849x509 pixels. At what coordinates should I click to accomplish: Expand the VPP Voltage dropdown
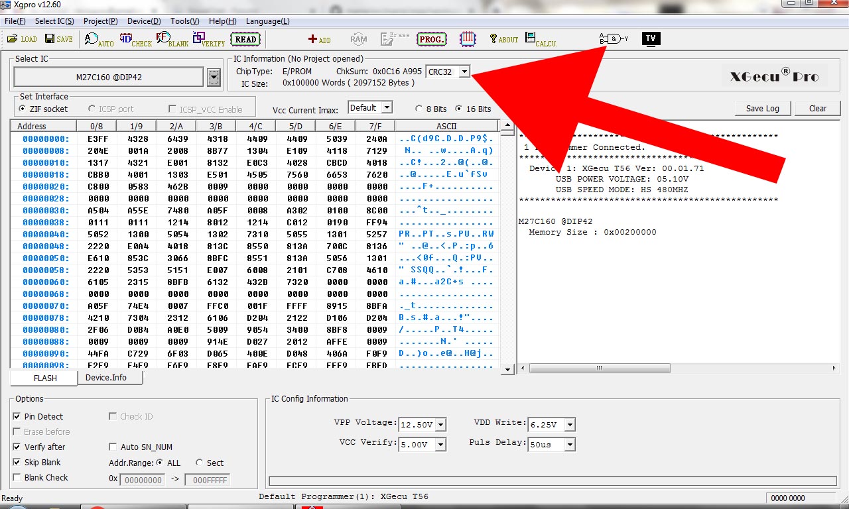point(440,425)
